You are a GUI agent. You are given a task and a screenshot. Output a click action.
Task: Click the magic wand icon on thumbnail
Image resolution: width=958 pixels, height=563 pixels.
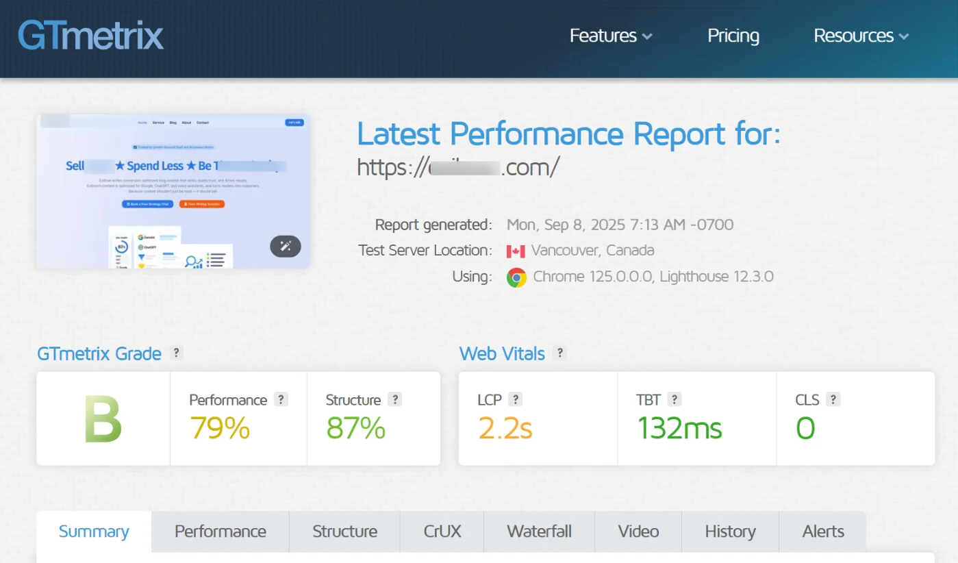tap(286, 246)
